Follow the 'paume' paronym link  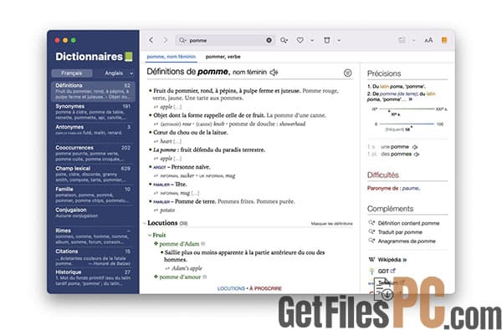tap(411, 188)
